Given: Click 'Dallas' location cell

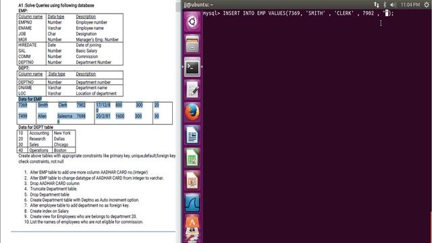Looking at the screenshot, I should point(59,139).
